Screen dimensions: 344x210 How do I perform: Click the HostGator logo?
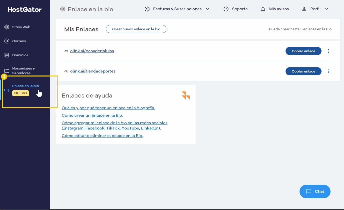click(x=24, y=9)
